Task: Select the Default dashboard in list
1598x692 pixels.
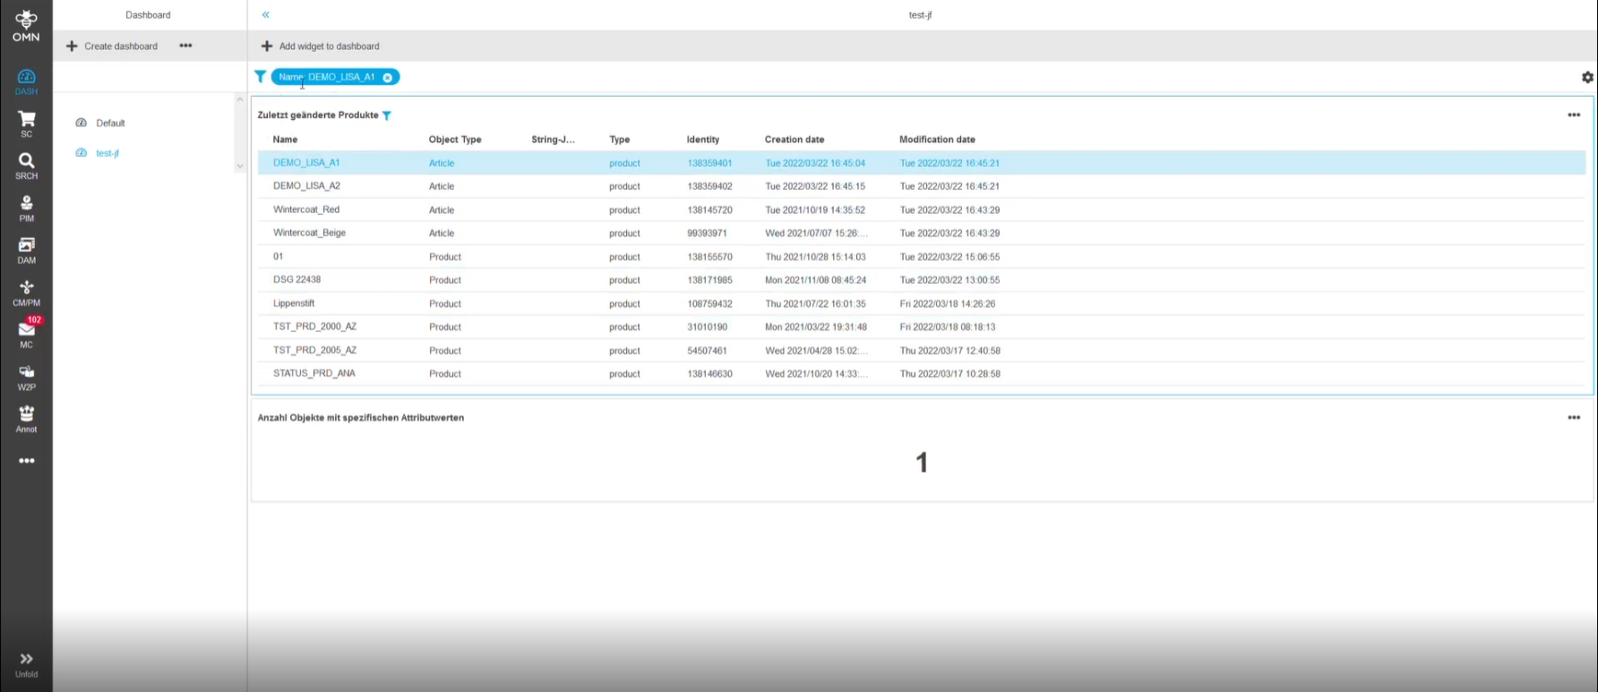Action: [x=110, y=123]
